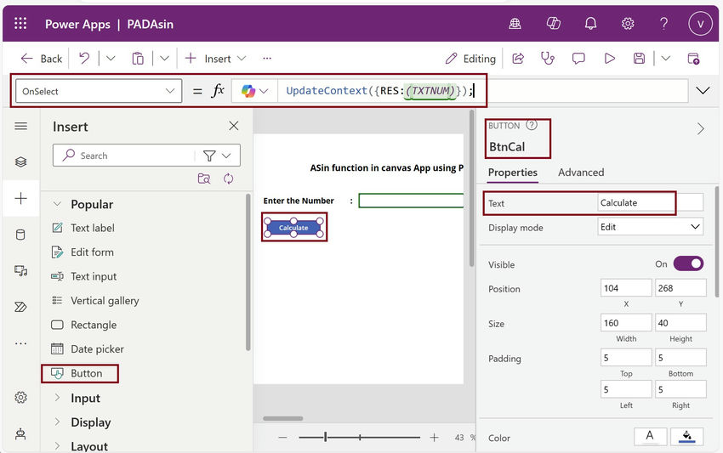This screenshot has height=453, width=723.
Task: Collapse the properties pane chevron
Action: pyautogui.click(x=701, y=128)
